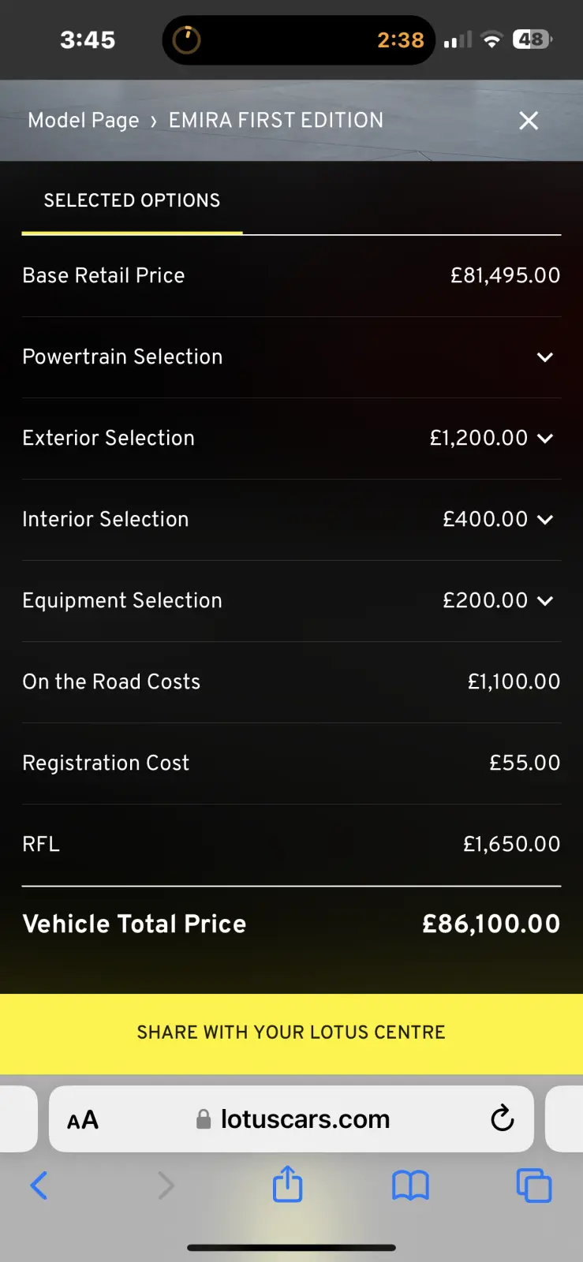
Task: Open Safari bookmarks book icon
Action: [x=410, y=1185]
